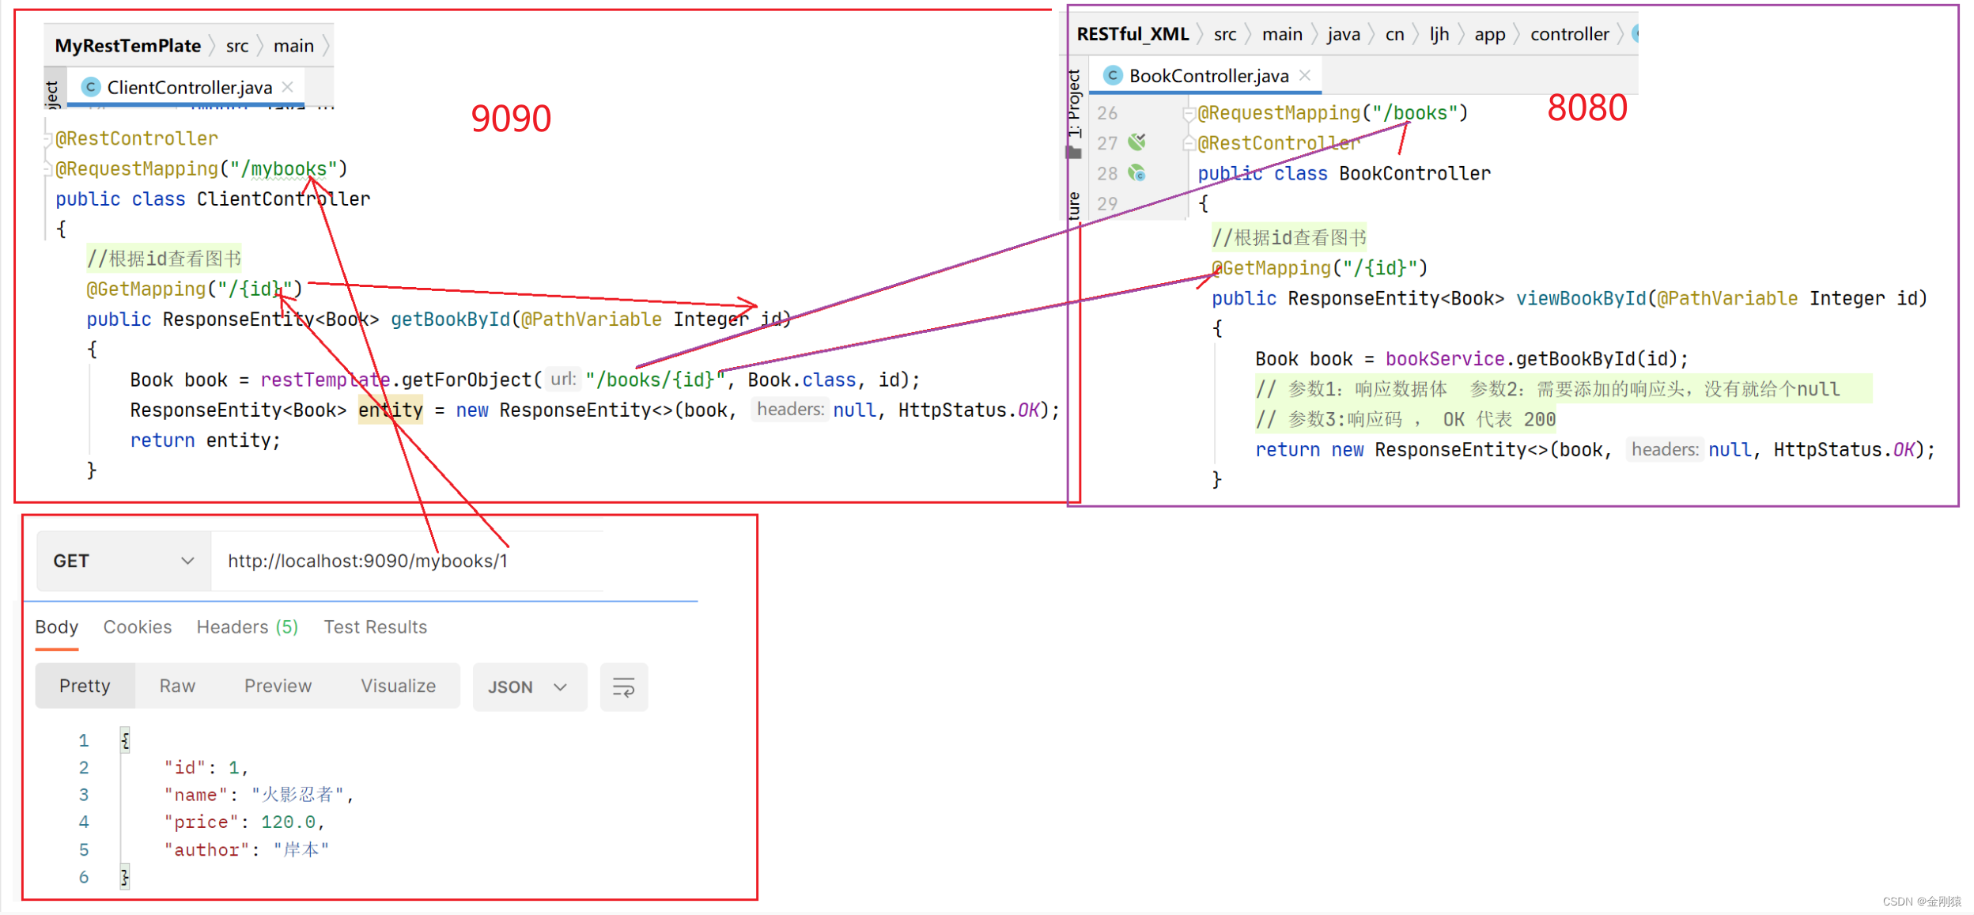Click the ljh breadcrumb segment
Screen dimensions: 1974x915
click(1439, 34)
